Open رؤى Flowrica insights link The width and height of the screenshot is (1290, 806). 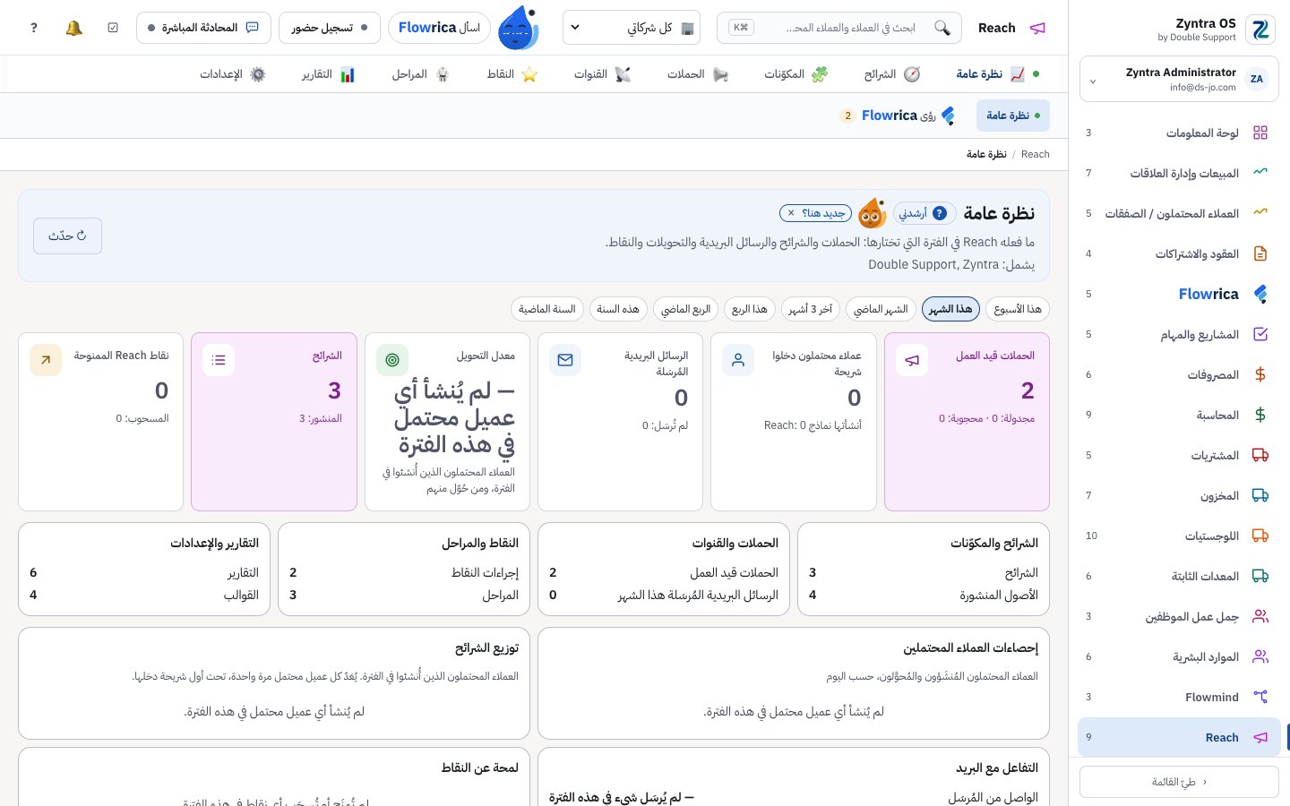point(899,116)
